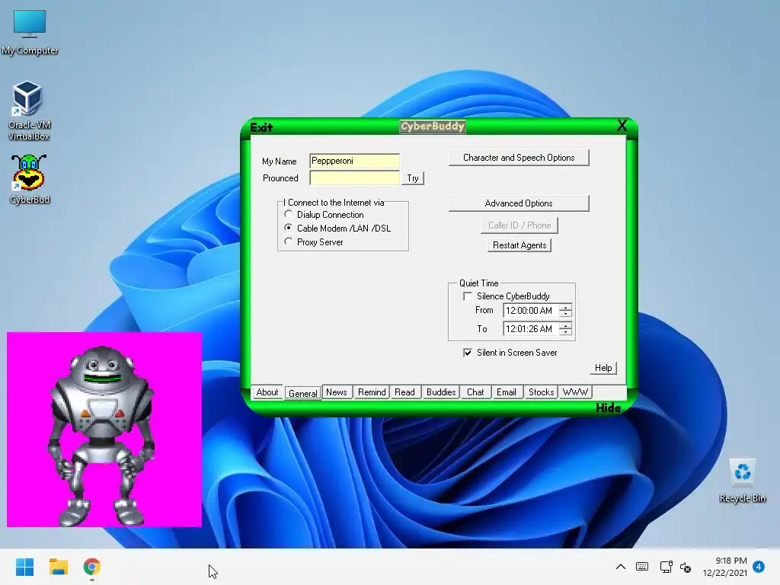The height and width of the screenshot is (585, 780).
Task: Click the Caller ID / Phone button
Action: 519,225
